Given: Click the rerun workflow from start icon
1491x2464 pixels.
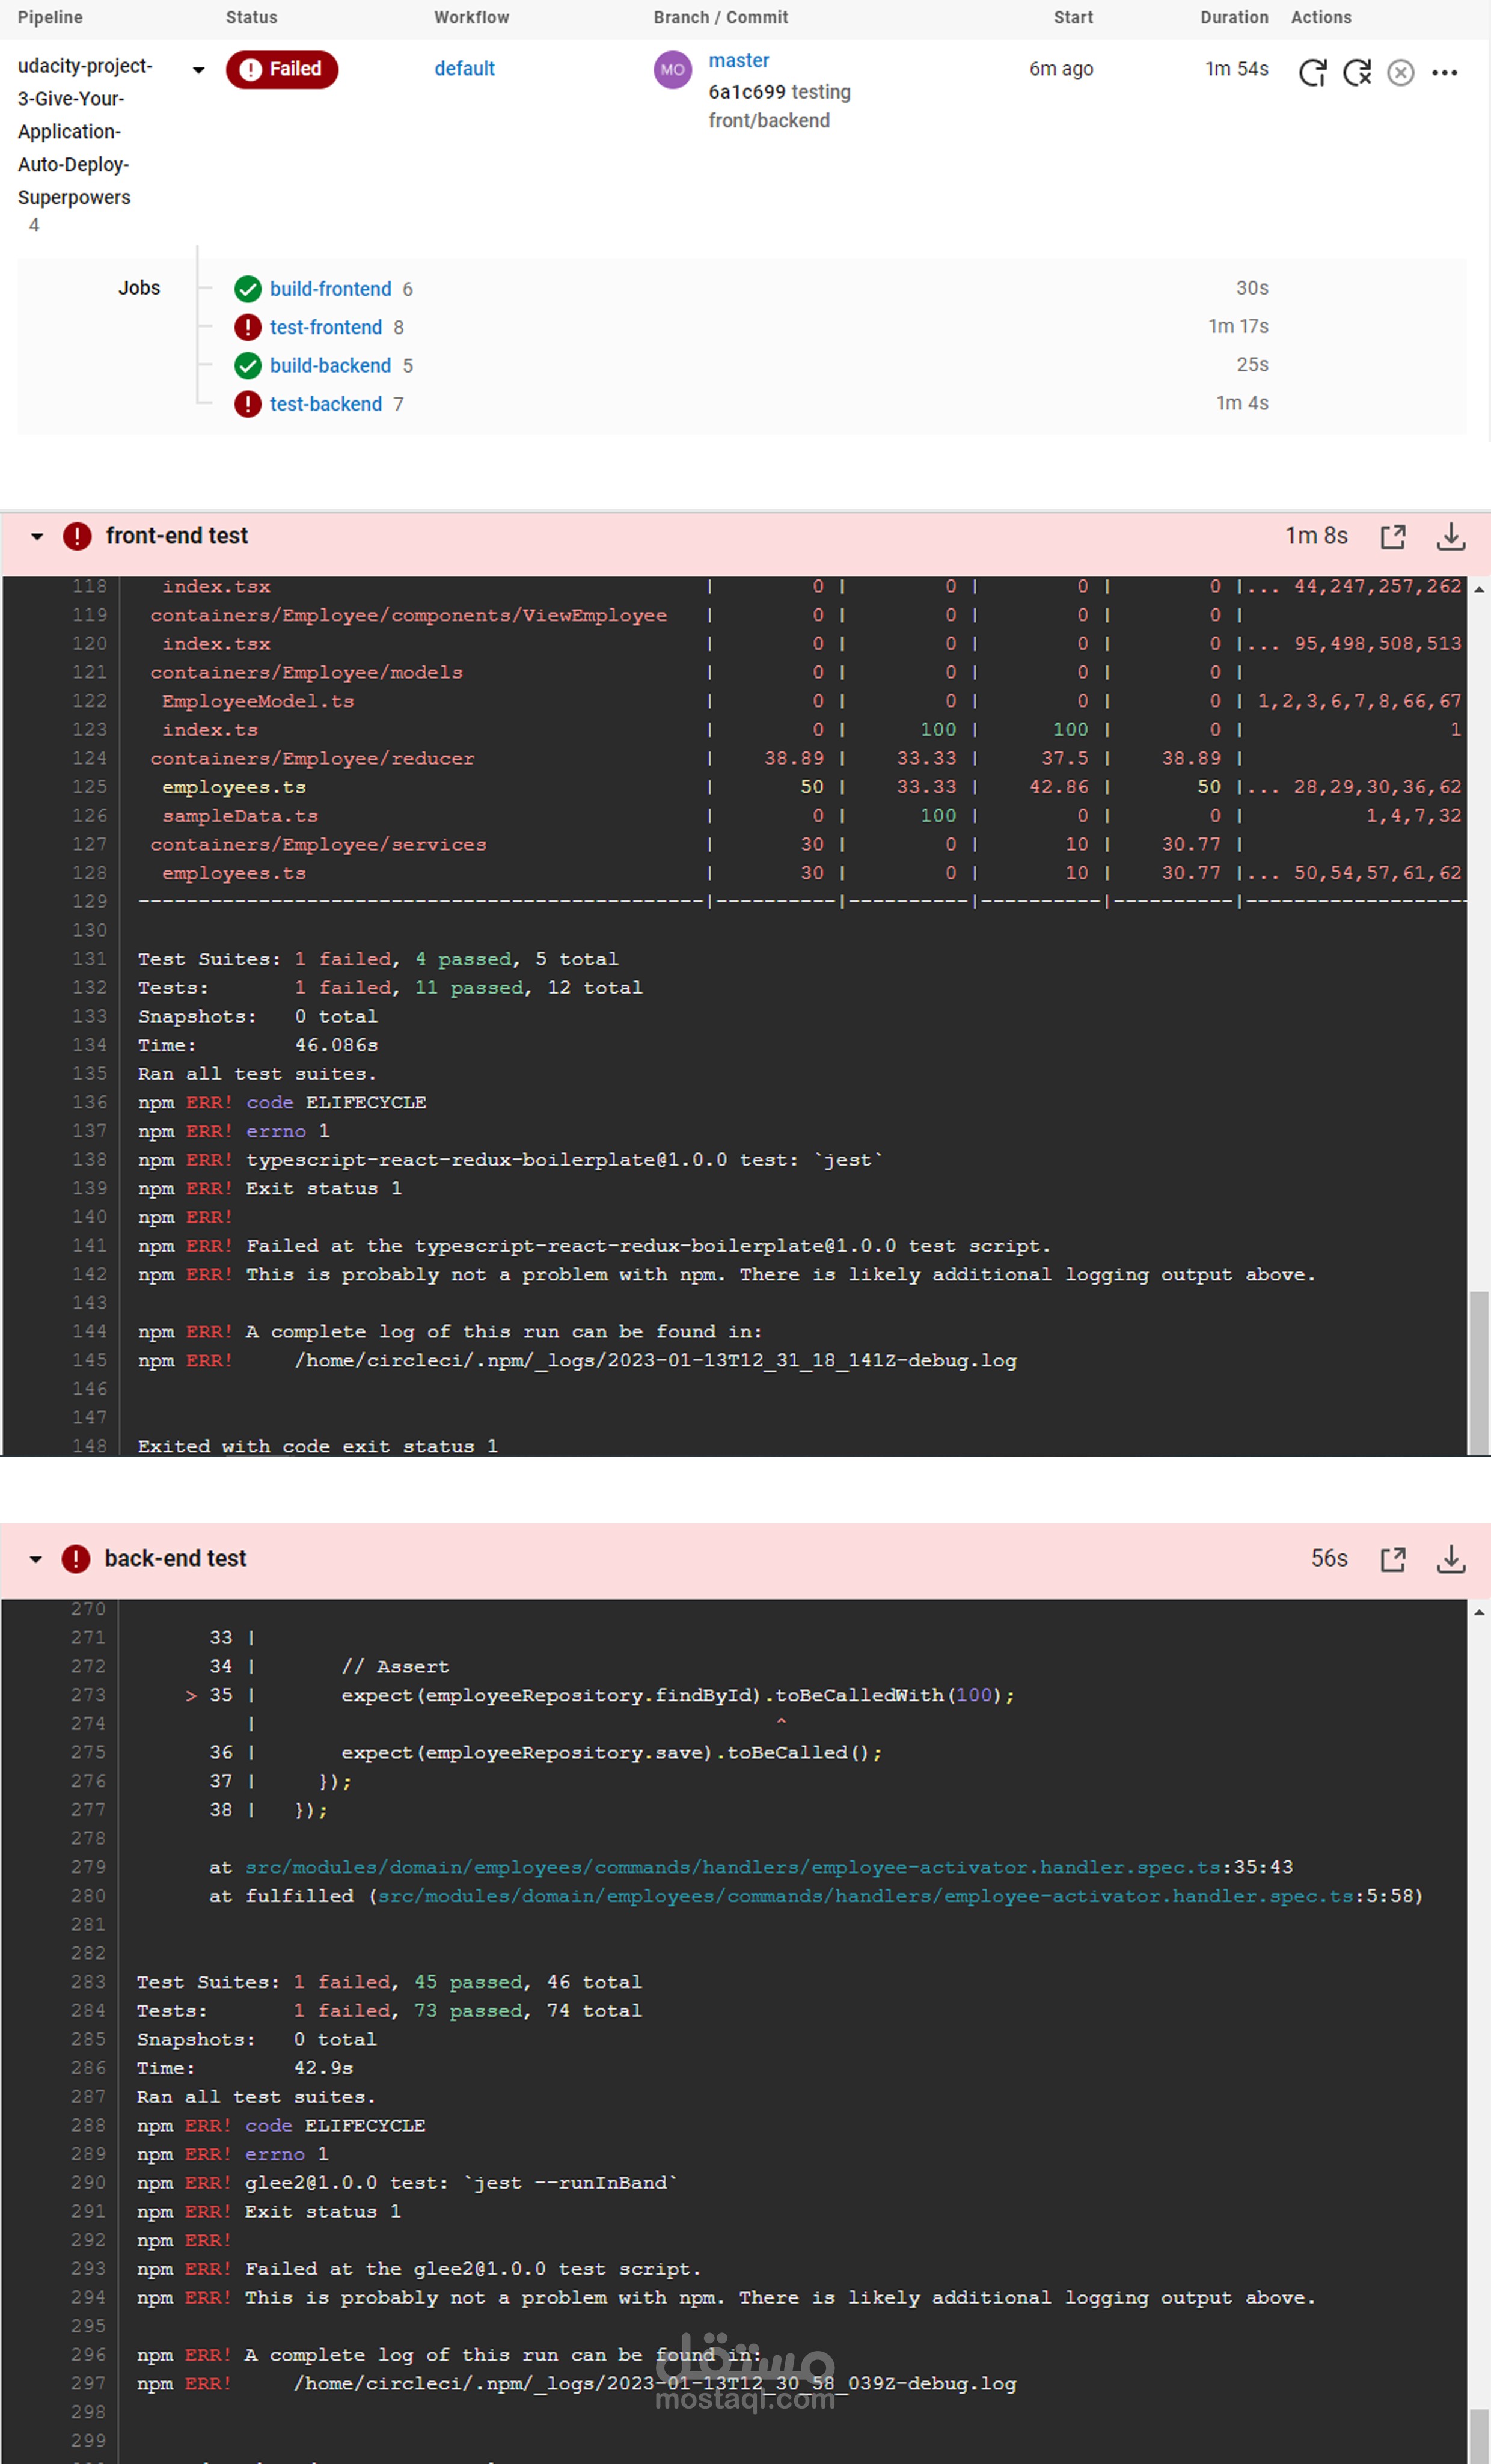Looking at the screenshot, I should [x=1312, y=72].
